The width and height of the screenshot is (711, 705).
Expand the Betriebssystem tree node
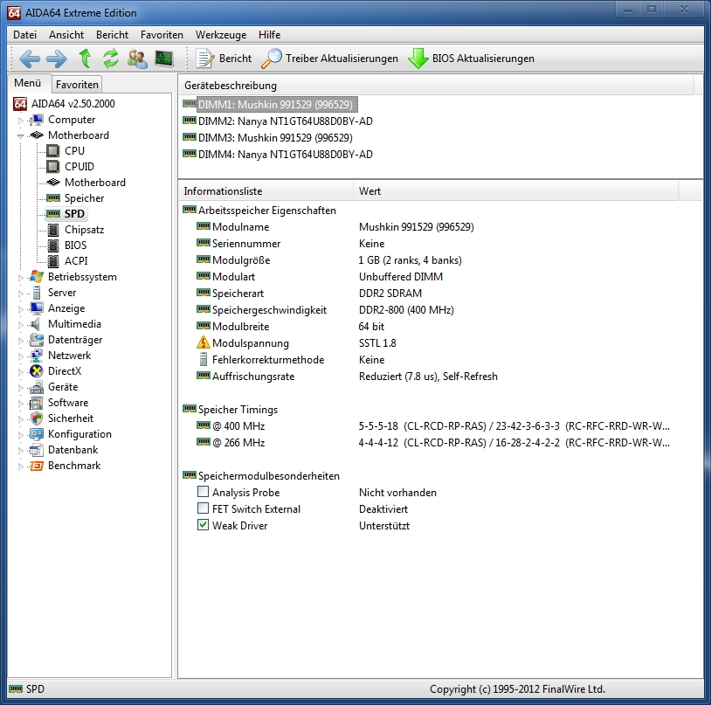point(20,278)
